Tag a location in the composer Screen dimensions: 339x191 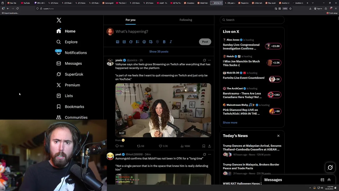pos(157,42)
